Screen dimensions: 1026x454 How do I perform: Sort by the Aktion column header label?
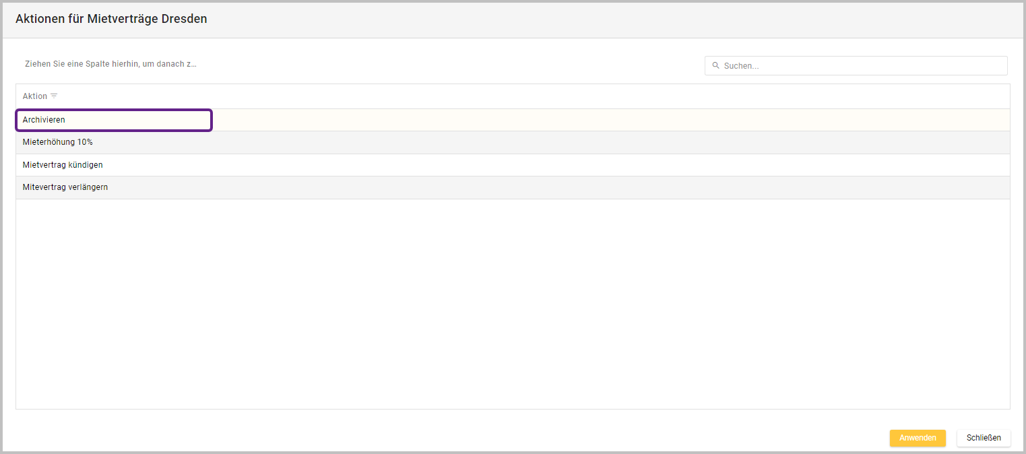click(x=35, y=96)
